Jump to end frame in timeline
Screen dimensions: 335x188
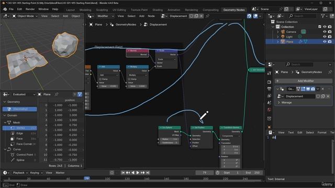pos(148,173)
